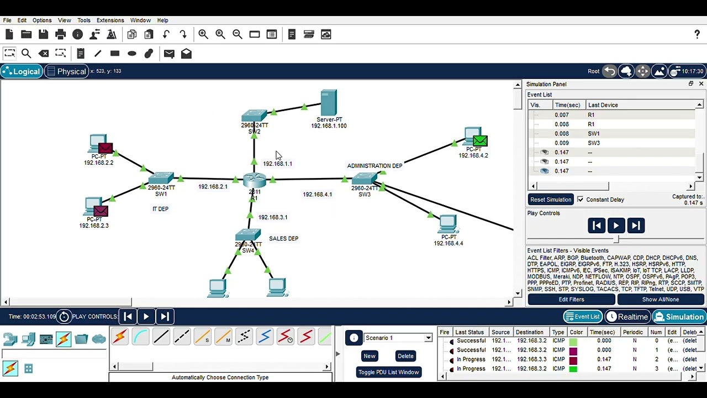This screenshot has width=707, height=398.
Task: Open a file with the folder icon
Action: tap(26, 34)
